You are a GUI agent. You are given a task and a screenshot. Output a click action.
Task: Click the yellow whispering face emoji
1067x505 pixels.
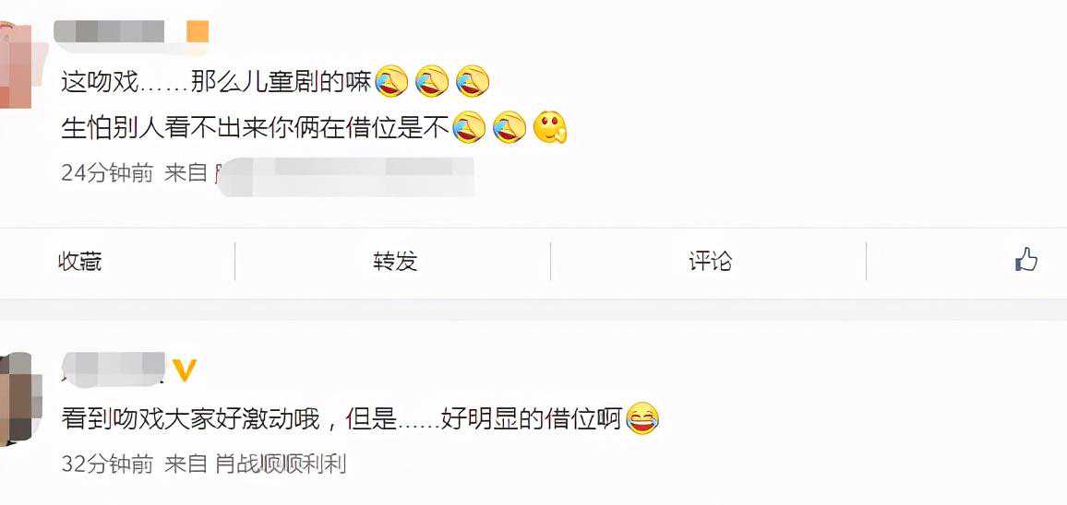click(x=550, y=127)
